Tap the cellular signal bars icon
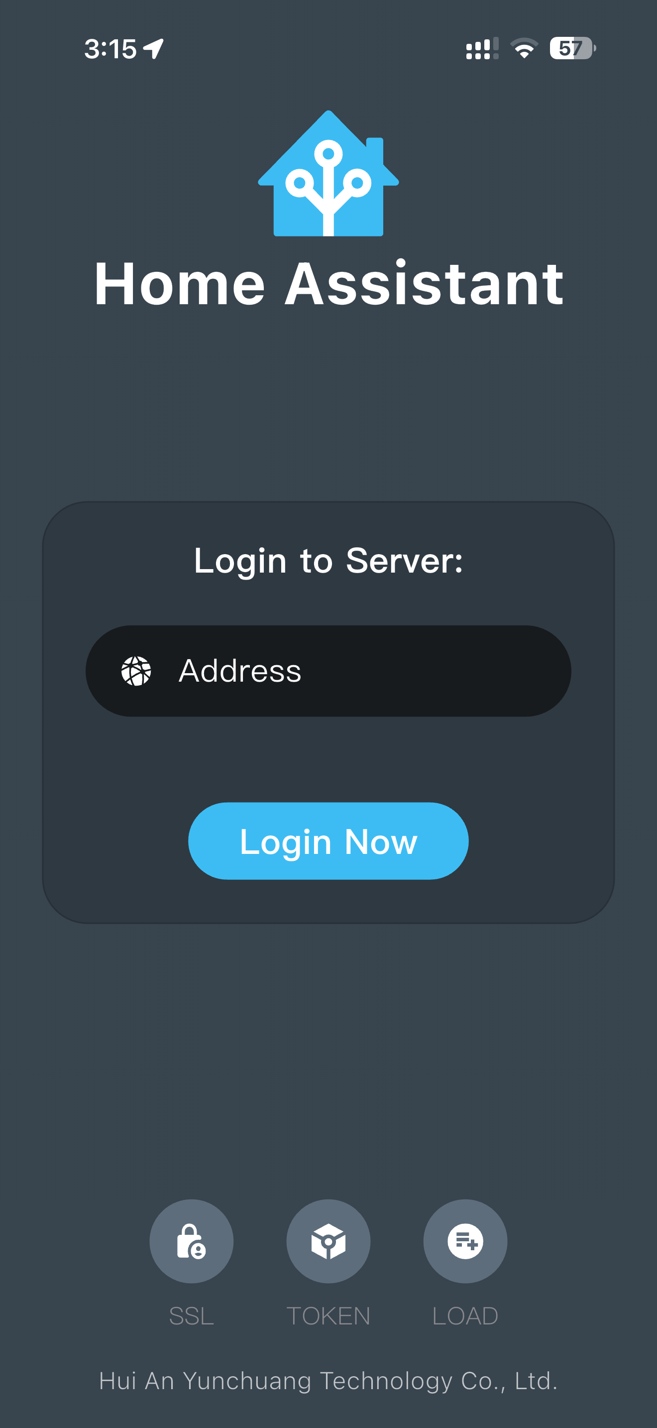Image resolution: width=657 pixels, height=1428 pixels. tap(482, 48)
